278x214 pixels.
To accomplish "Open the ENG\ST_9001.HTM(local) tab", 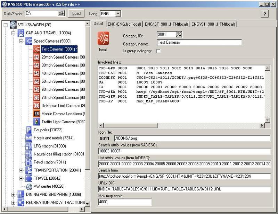I will pyautogui.click(x=213, y=24).
